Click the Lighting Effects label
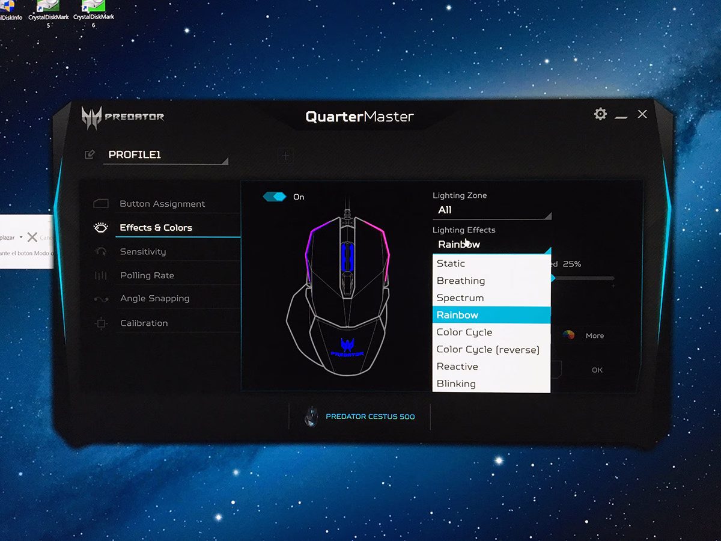This screenshot has height=541, width=721. click(464, 230)
